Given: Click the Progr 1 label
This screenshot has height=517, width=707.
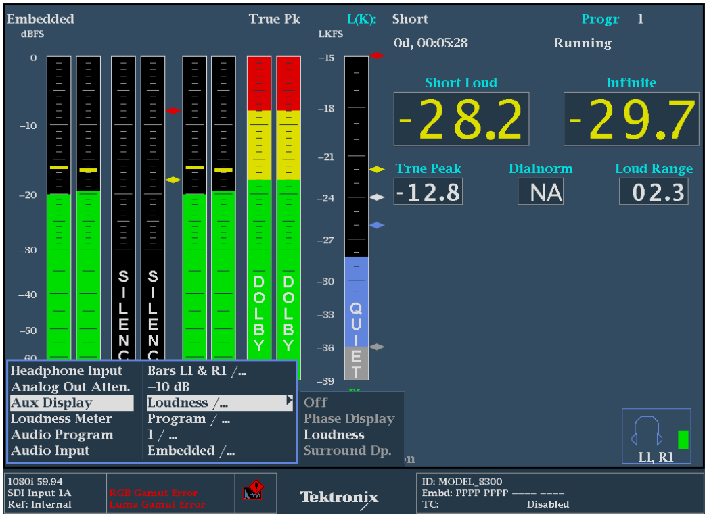Looking at the screenshot, I should [612, 20].
